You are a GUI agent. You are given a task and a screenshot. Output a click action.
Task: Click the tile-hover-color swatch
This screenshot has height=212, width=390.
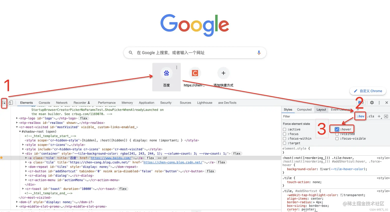[x=321, y=169]
